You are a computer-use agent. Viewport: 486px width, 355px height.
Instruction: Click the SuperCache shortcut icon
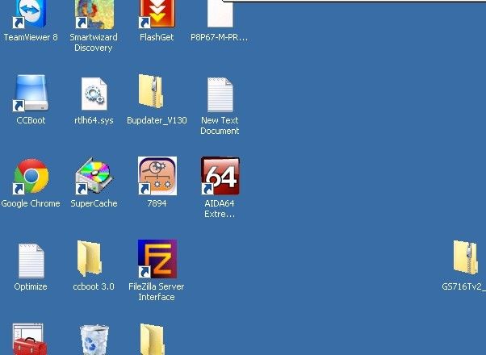tap(94, 176)
